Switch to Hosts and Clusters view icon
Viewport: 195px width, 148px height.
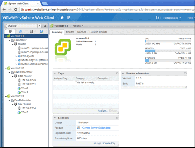pyautogui.click(x=10, y=31)
